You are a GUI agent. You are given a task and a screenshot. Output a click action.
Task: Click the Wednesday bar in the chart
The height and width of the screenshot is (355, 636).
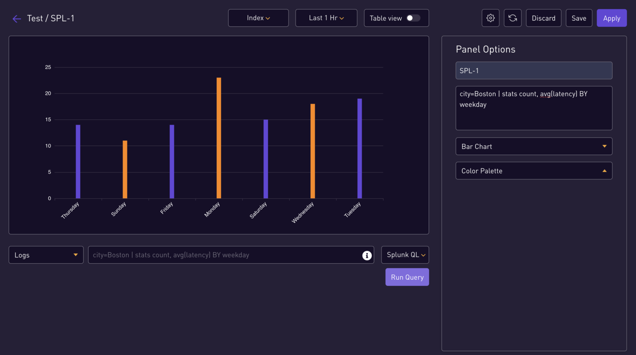312,151
